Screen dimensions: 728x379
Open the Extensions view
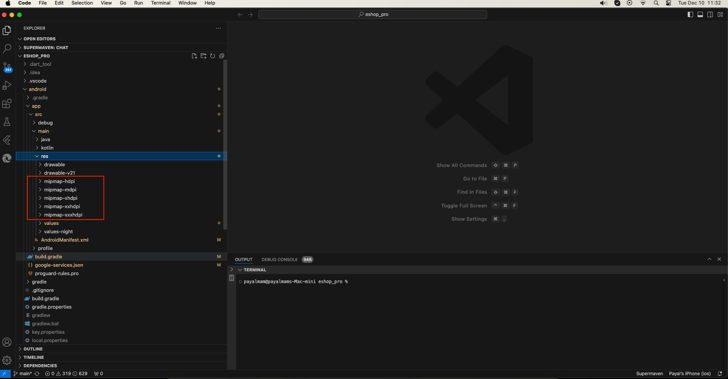7,104
